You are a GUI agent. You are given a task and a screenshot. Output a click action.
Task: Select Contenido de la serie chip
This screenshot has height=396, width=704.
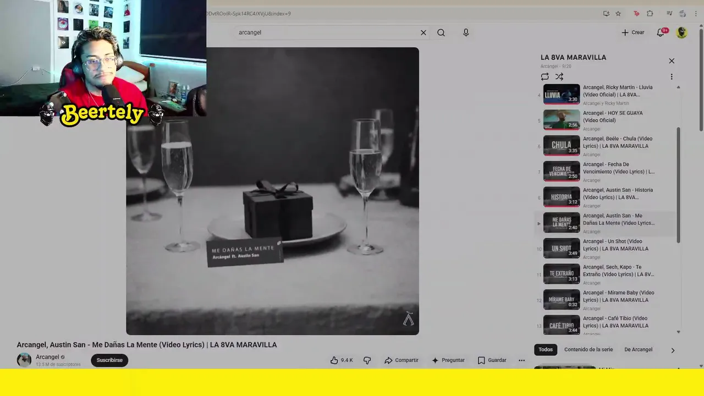[x=588, y=350]
